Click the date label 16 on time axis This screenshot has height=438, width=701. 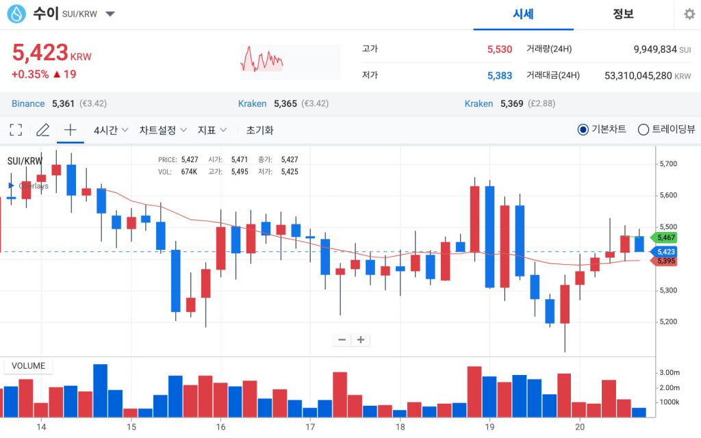(x=221, y=427)
